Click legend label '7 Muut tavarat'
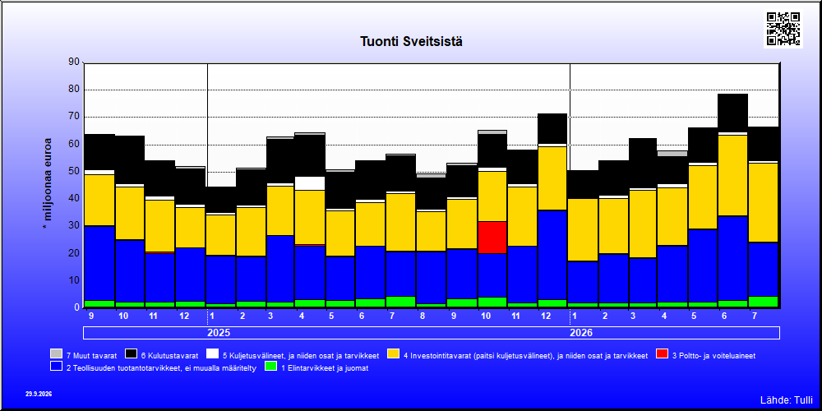Viewport: 822px width, 411px height. click(92, 355)
